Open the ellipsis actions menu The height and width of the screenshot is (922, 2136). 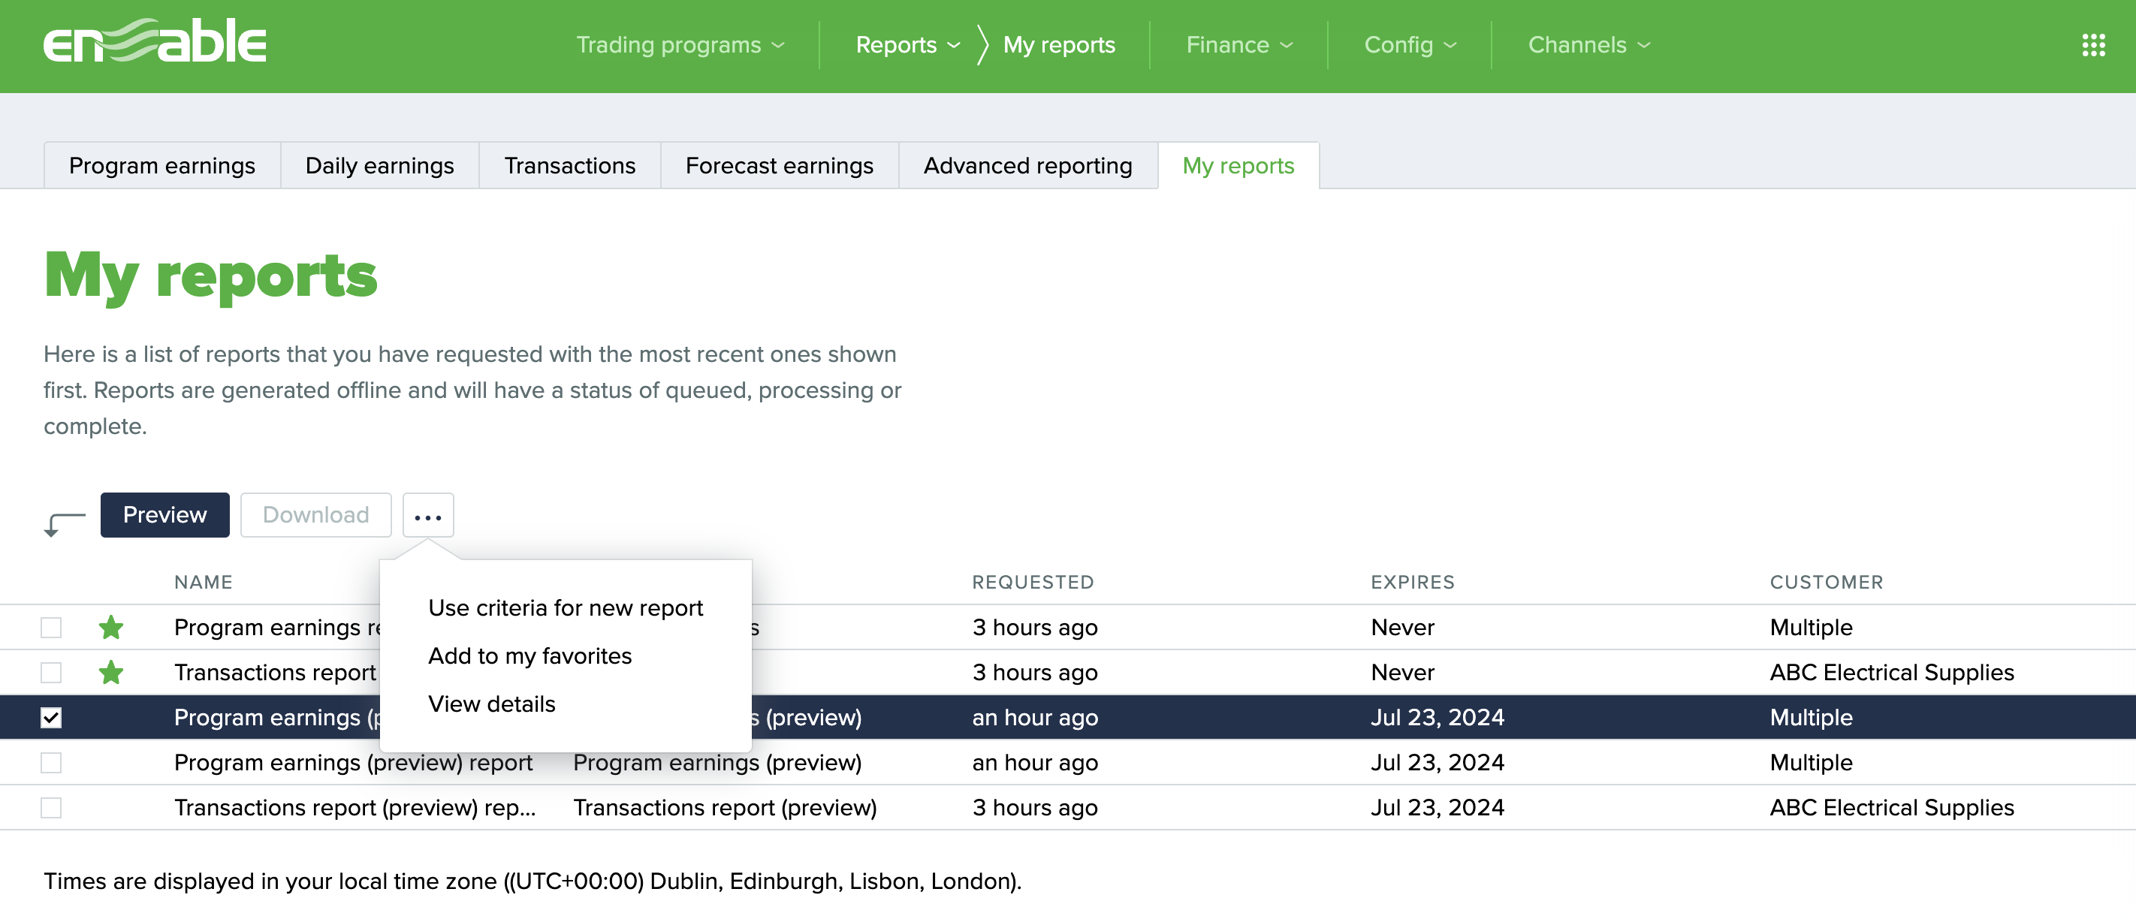tap(428, 515)
